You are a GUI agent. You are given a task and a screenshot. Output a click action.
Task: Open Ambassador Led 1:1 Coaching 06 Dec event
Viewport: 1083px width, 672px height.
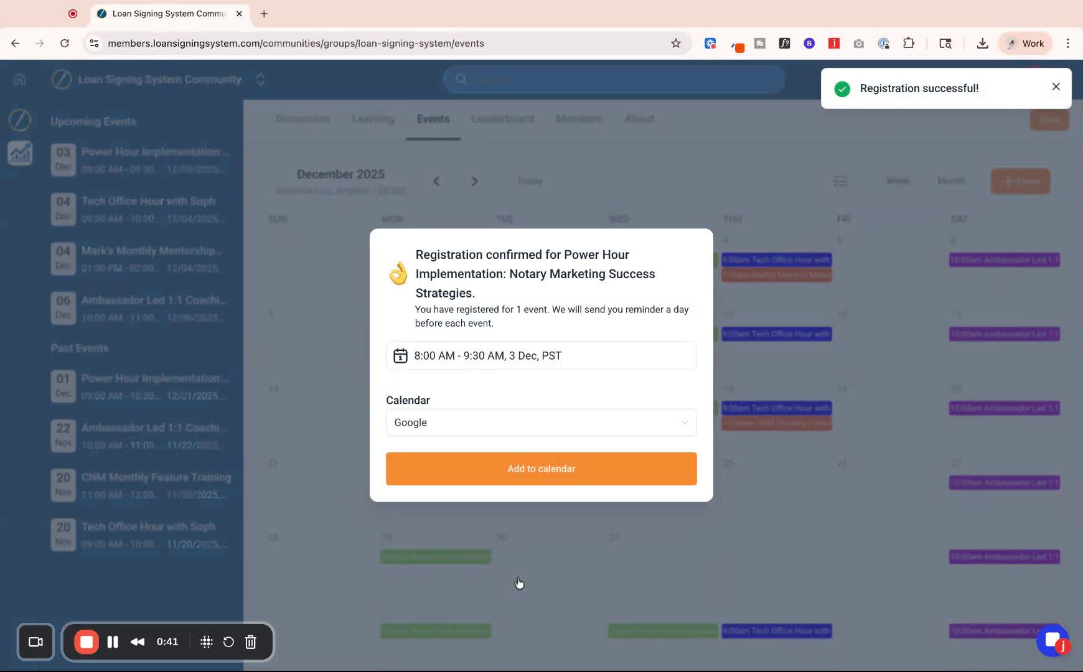[141, 308]
